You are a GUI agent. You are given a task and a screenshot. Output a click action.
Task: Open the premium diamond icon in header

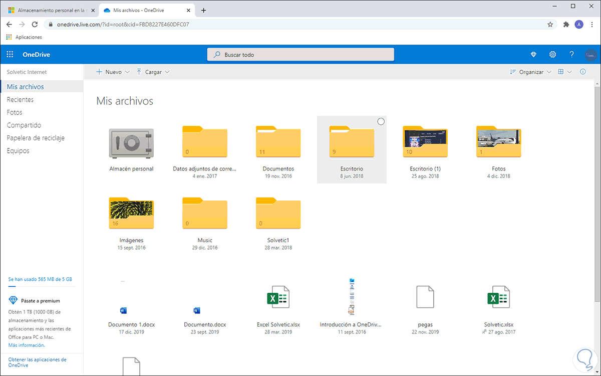(533, 55)
